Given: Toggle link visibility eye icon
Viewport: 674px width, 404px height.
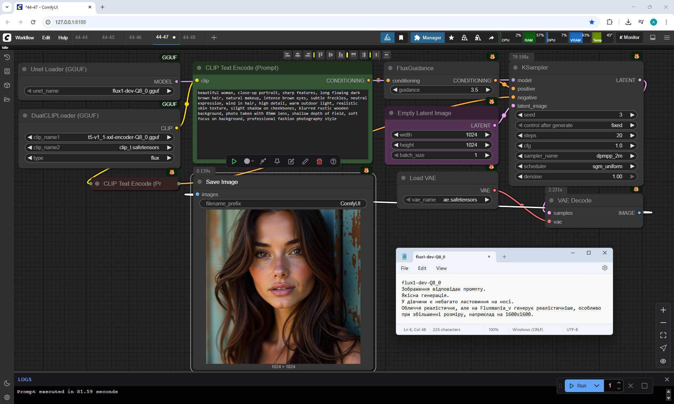Looking at the screenshot, I should pyautogui.click(x=663, y=361).
